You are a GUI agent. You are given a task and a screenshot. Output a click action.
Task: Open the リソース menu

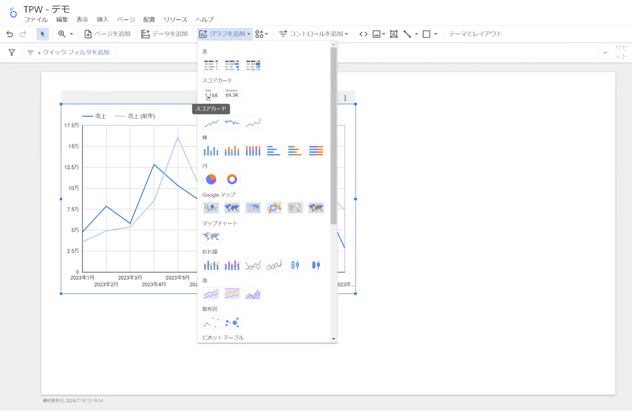(175, 19)
